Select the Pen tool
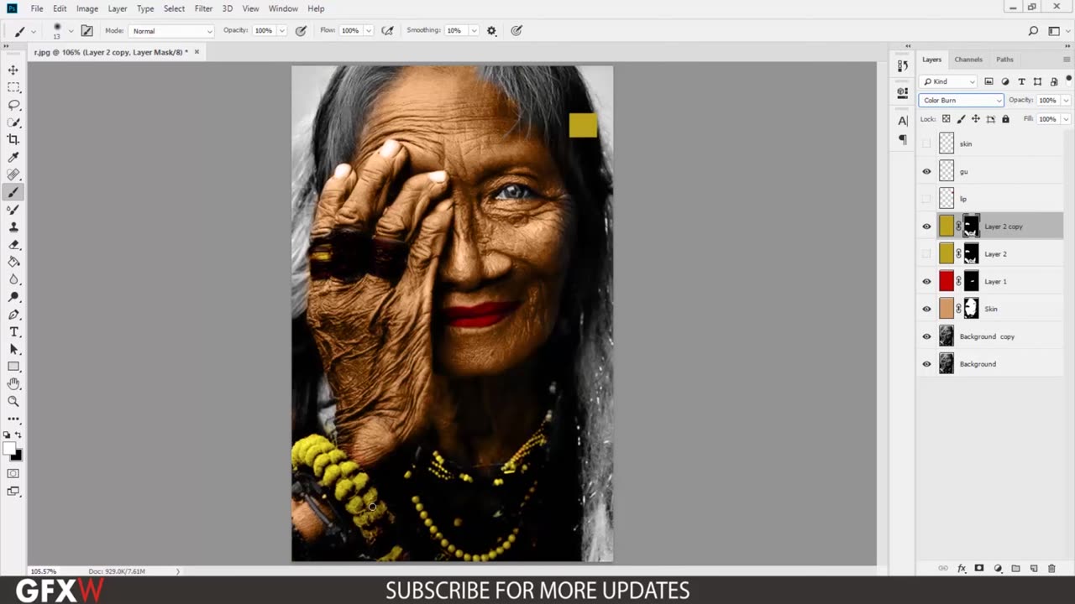1075x604 pixels. [13, 315]
